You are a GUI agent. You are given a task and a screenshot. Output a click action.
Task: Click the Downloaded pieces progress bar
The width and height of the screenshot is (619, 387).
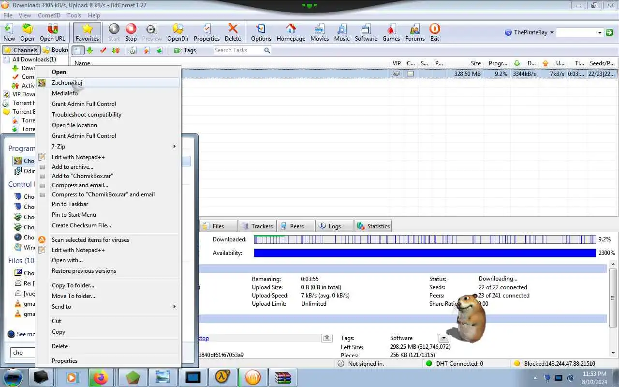[425, 239]
